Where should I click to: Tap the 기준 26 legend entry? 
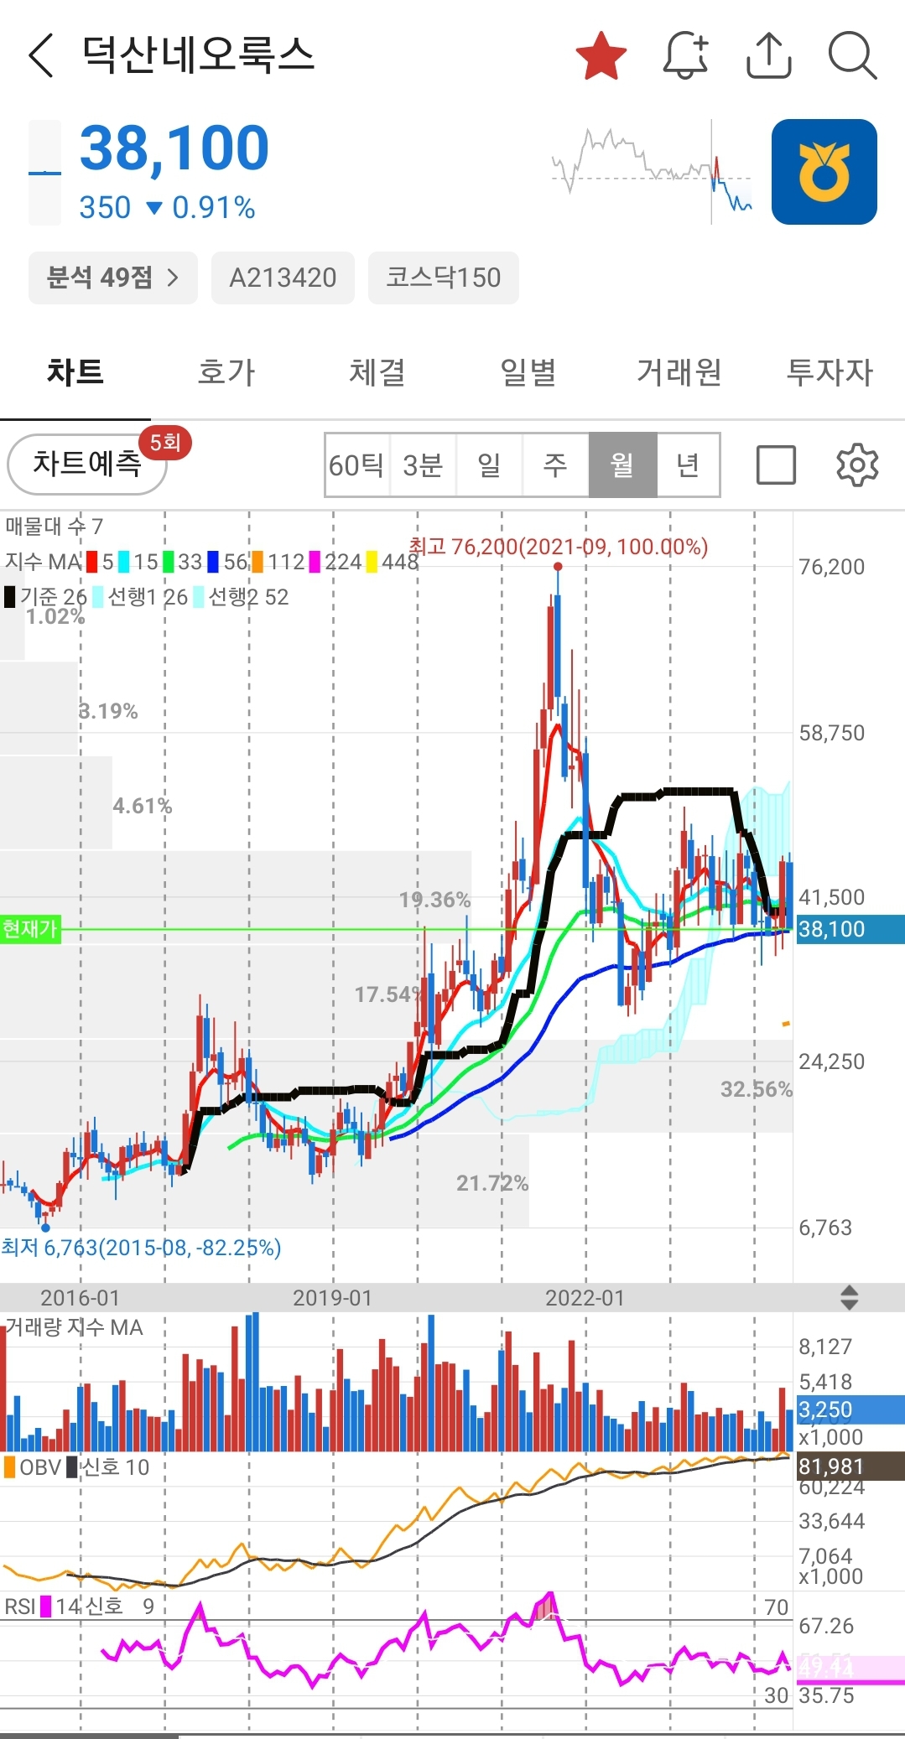[46, 597]
